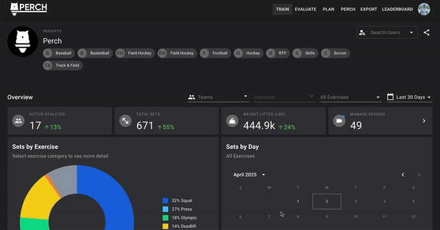440x230 pixels.
Task: Click the 32% Squat legend label
Action: point(182,201)
